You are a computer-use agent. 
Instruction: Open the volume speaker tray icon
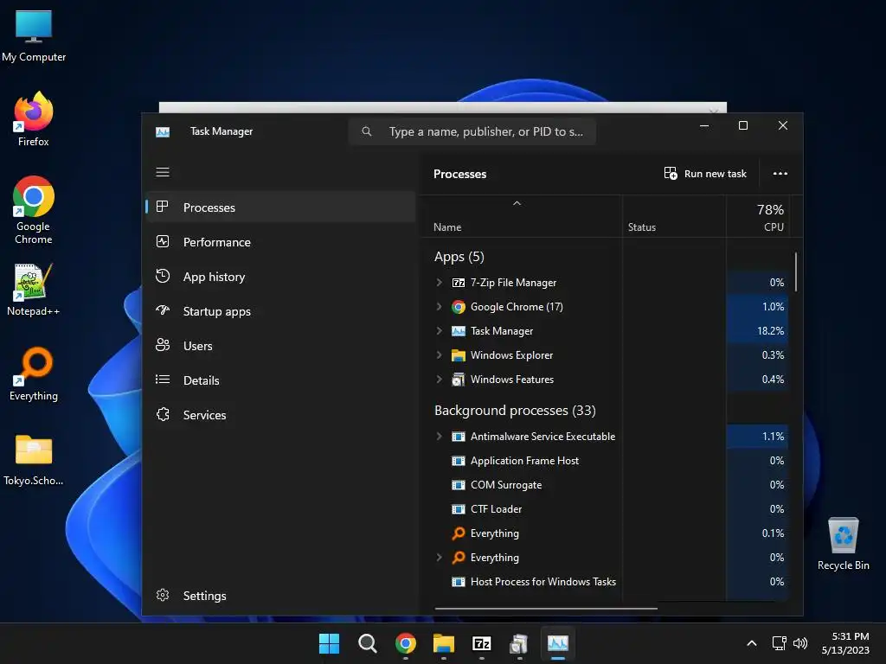tap(800, 643)
